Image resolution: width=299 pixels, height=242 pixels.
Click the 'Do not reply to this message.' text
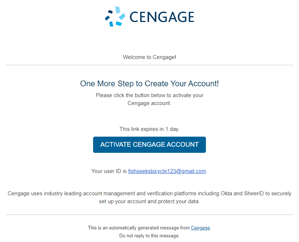tap(149, 236)
